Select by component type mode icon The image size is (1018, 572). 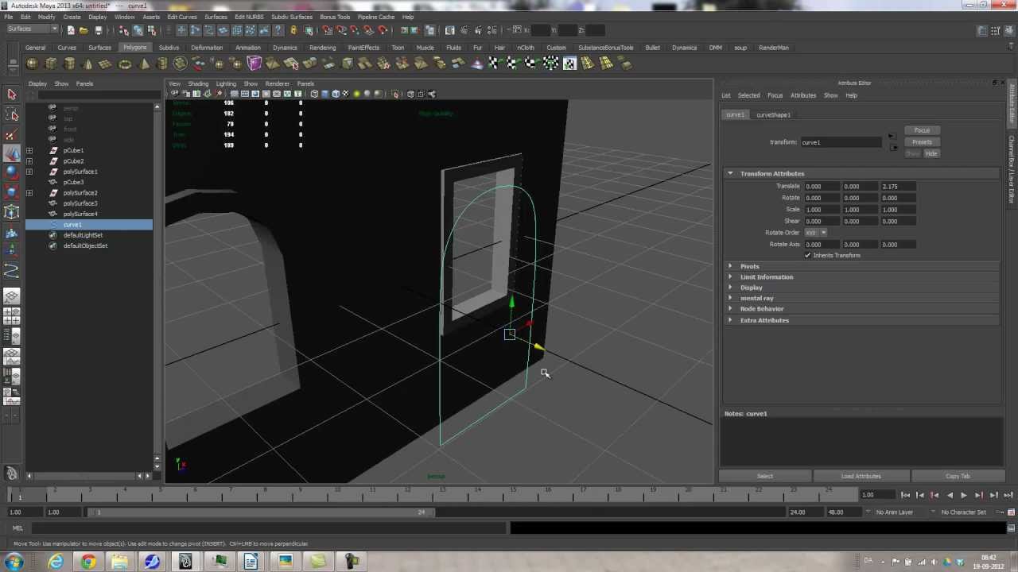[x=151, y=30]
